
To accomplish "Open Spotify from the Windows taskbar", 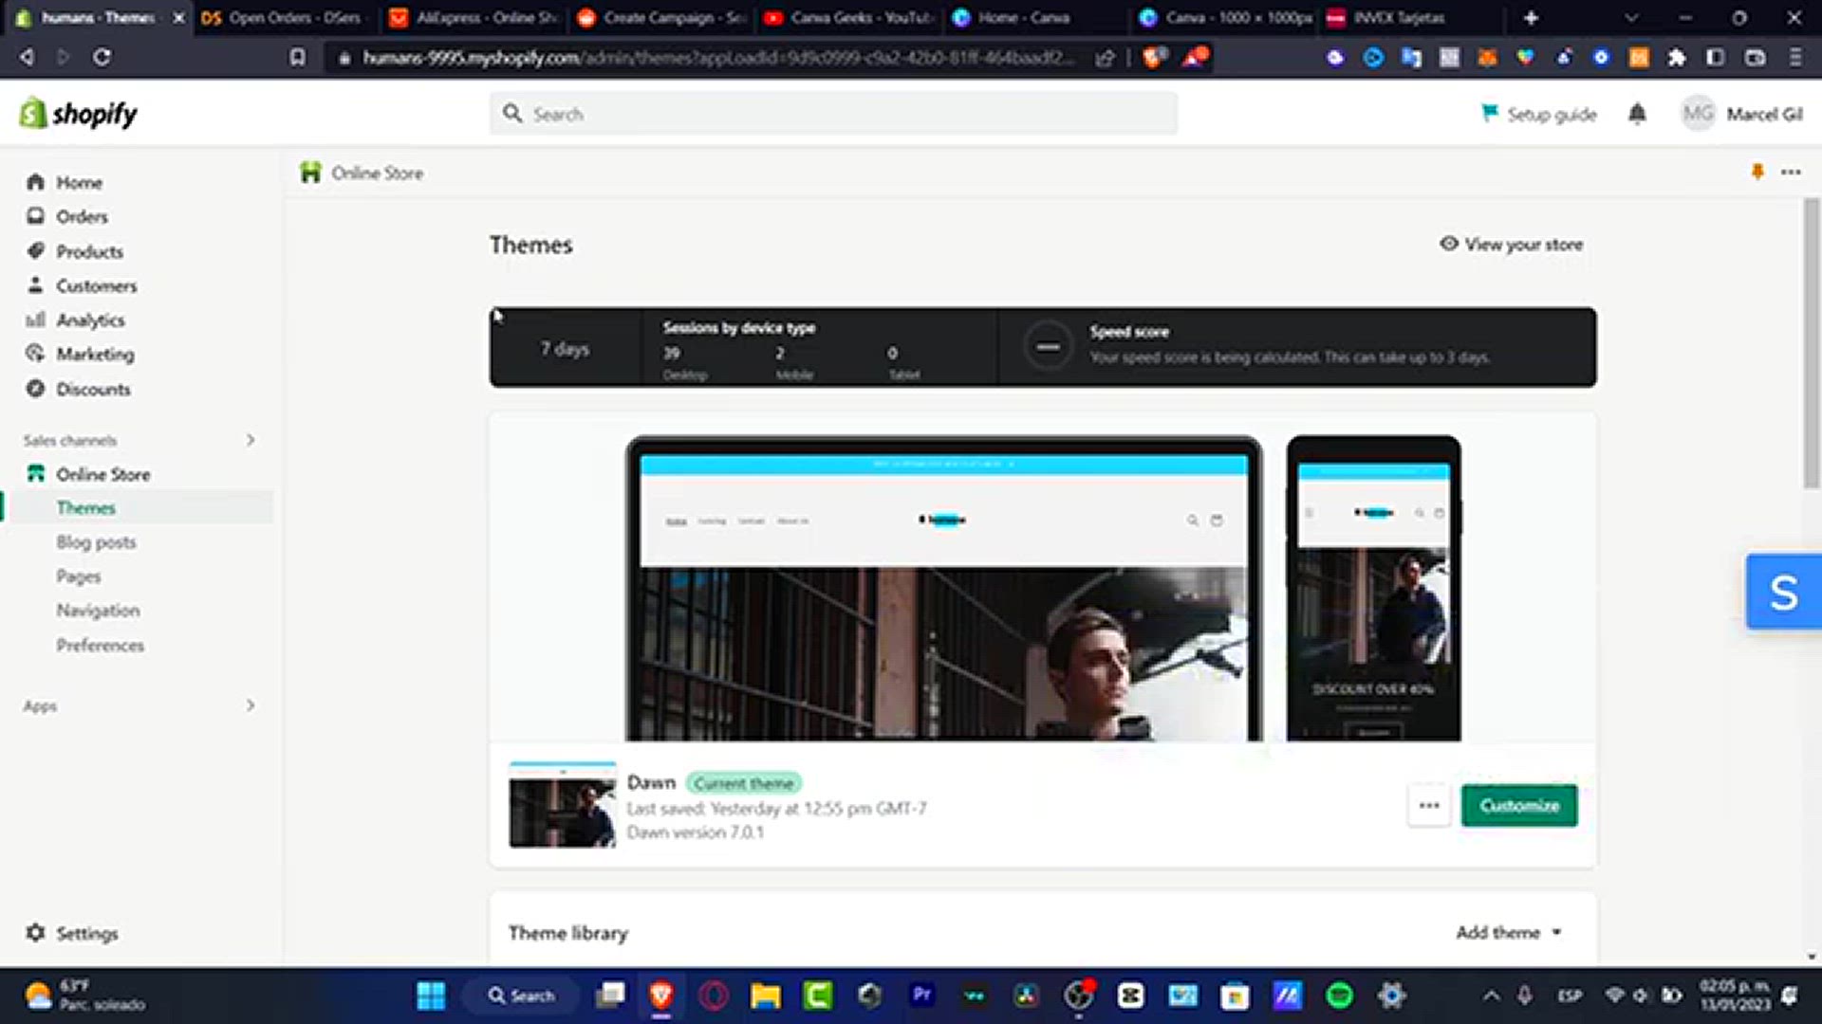I will (1339, 996).
